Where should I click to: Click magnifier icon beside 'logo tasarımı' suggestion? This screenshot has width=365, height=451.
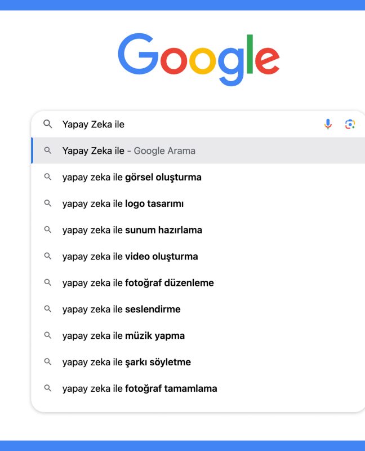click(48, 204)
